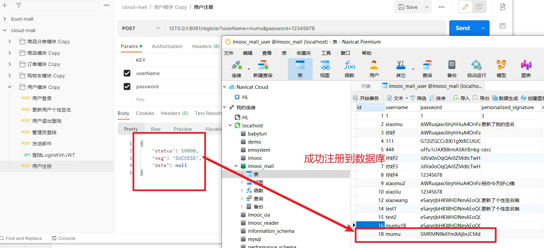This screenshot has width=544, height=248.
Task: Switch to the Cookies response tab
Action: [x=145, y=113]
